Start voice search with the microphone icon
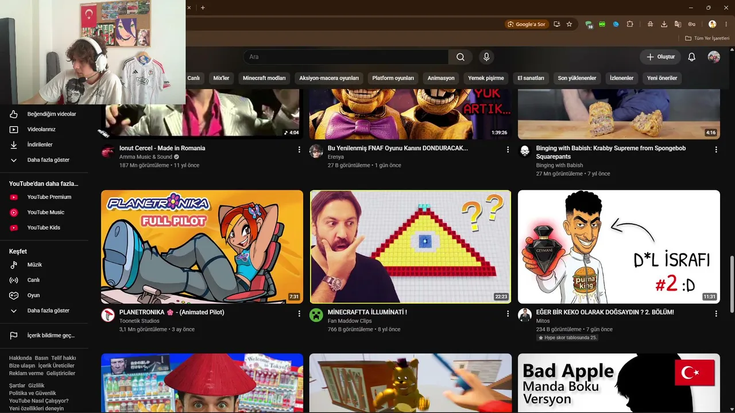This screenshot has height=413, width=735. click(x=486, y=57)
